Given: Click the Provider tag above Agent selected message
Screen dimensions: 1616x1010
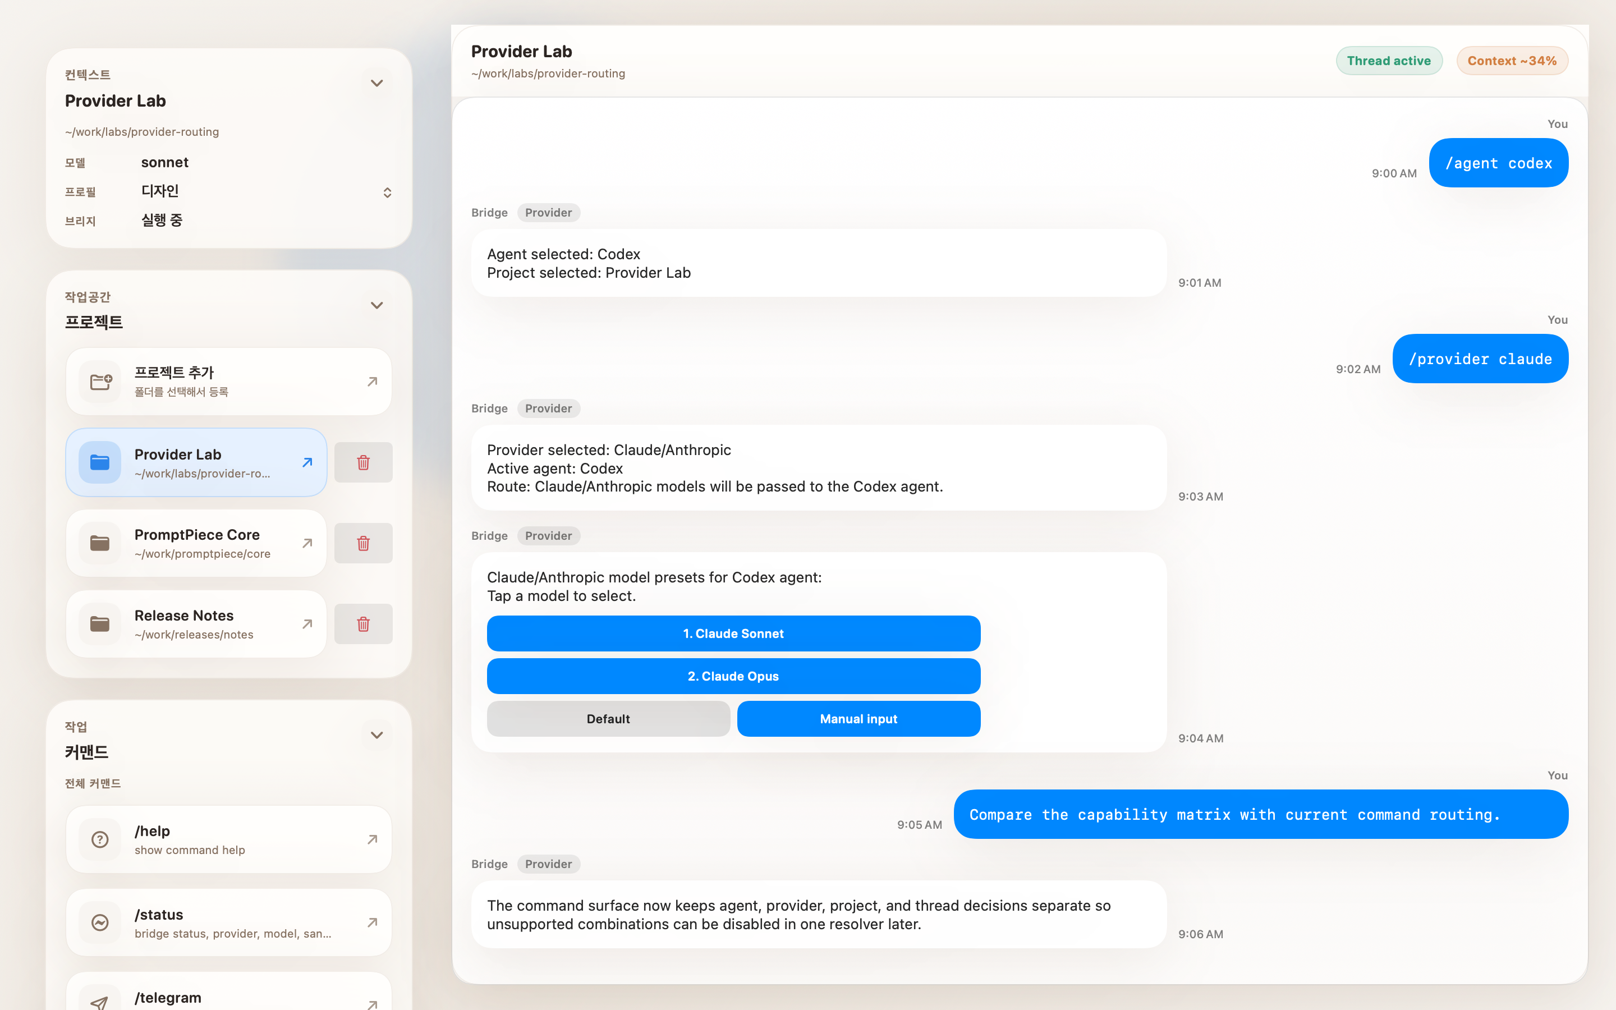Looking at the screenshot, I should [548, 213].
